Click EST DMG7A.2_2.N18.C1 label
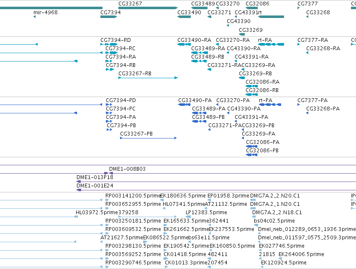The height and width of the screenshot is (269, 356). [277, 213]
